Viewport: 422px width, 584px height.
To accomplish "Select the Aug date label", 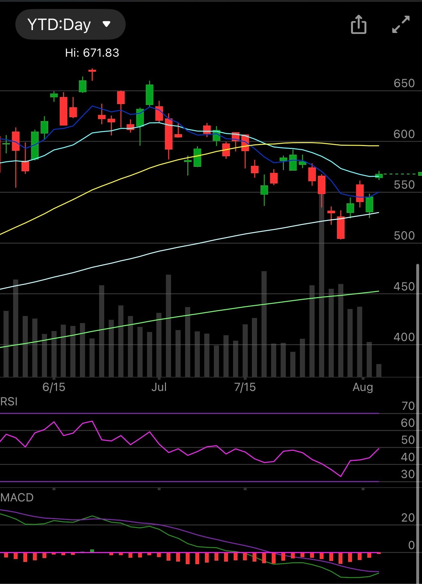I will 363,387.
